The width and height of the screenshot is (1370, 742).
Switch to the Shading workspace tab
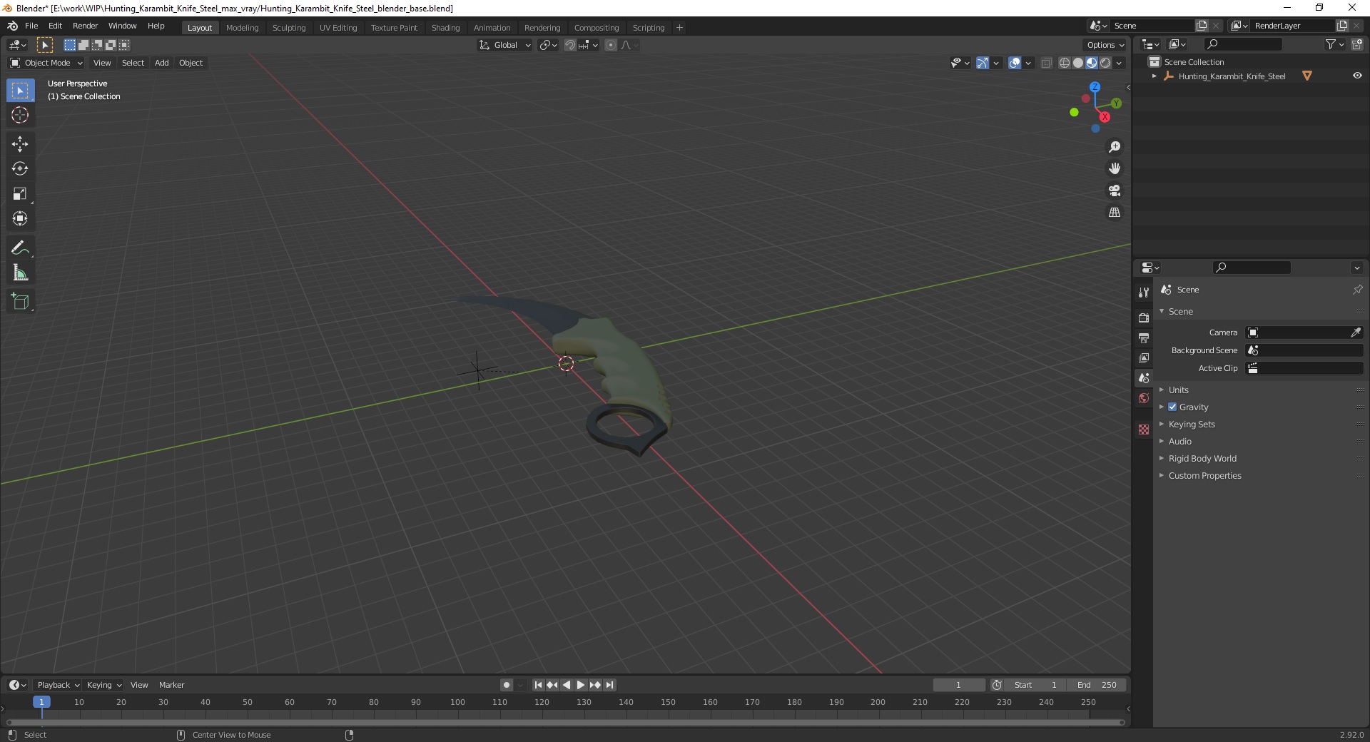coord(445,28)
